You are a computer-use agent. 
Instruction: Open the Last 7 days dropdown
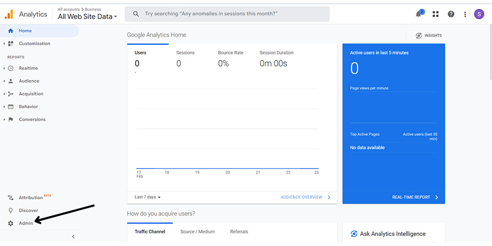148,197
